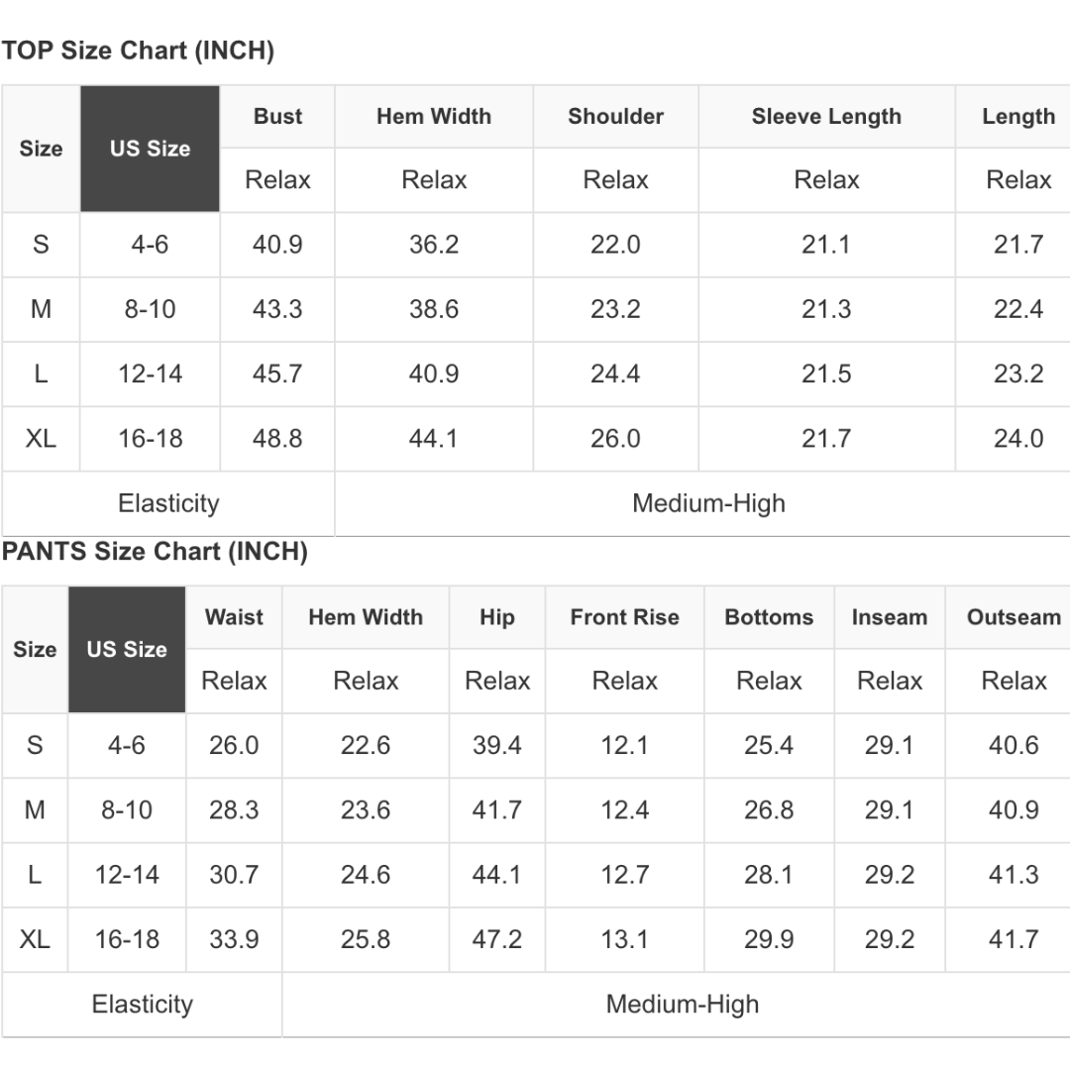Viewport: 1070px width, 1070px height.
Task: Select the Bust column header
Action: click(x=277, y=116)
